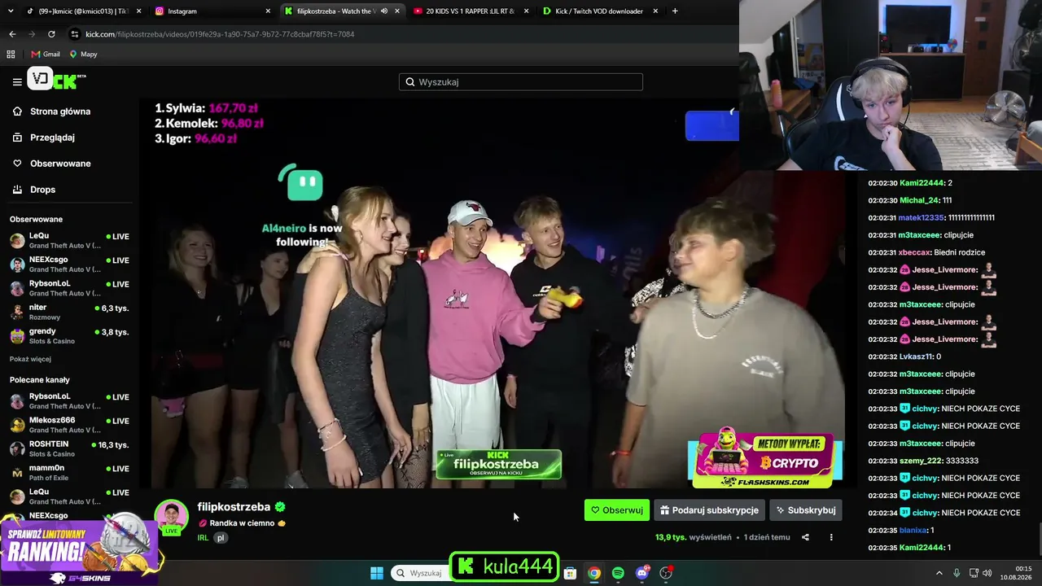Open the Kick hamburger sidebar menu

click(17, 81)
